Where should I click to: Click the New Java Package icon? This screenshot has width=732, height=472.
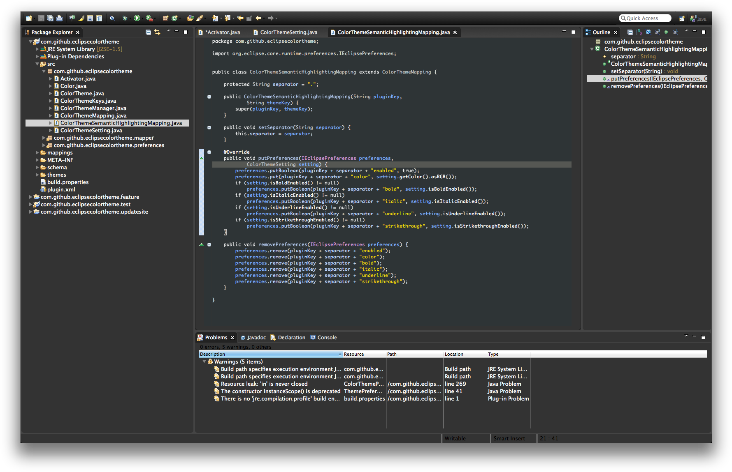[165, 18]
